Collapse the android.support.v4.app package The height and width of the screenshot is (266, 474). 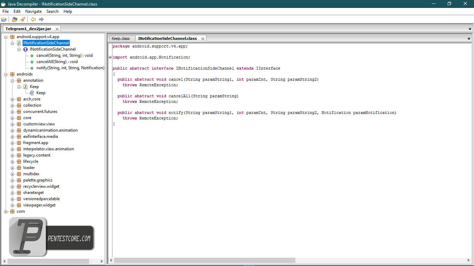6,37
